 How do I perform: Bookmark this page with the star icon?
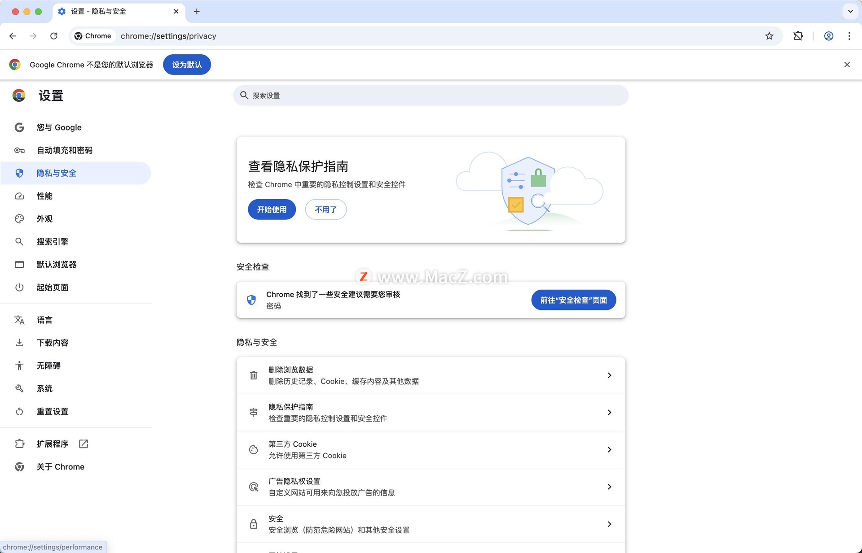click(769, 36)
